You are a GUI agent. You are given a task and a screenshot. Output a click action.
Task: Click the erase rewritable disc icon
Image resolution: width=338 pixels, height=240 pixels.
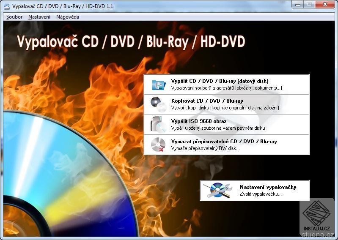pyautogui.click(x=158, y=145)
